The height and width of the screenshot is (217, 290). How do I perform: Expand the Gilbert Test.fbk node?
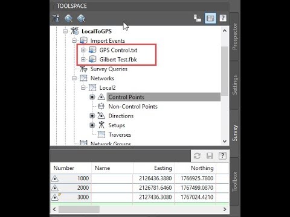click(x=83, y=59)
